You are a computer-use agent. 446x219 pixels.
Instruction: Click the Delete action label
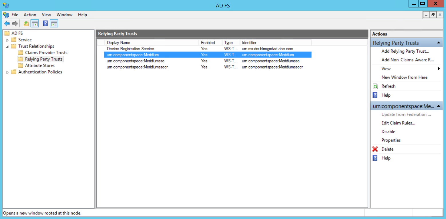click(387, 149)
